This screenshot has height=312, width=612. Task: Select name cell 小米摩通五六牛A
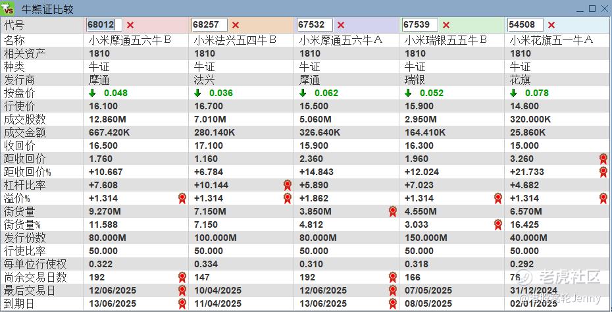[341, 40]
